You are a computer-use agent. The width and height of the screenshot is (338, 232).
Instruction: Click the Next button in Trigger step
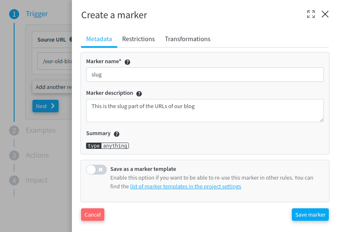(45, 106)
